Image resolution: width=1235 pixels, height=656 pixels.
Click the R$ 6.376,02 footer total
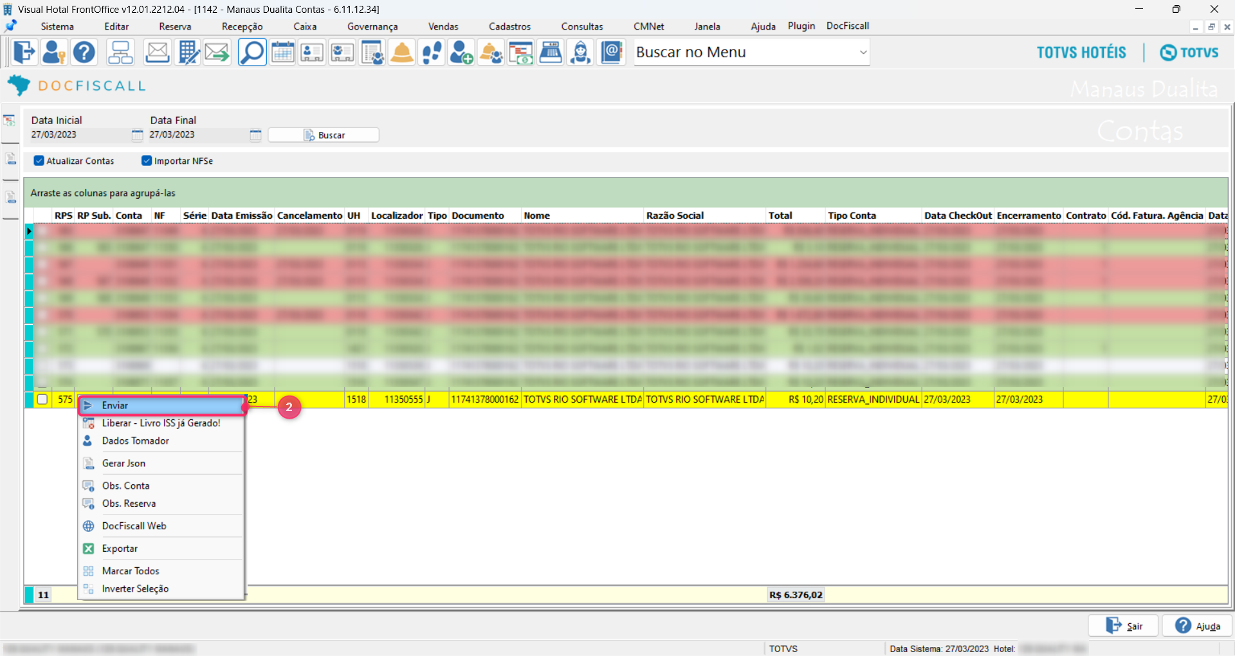point(796,595)
